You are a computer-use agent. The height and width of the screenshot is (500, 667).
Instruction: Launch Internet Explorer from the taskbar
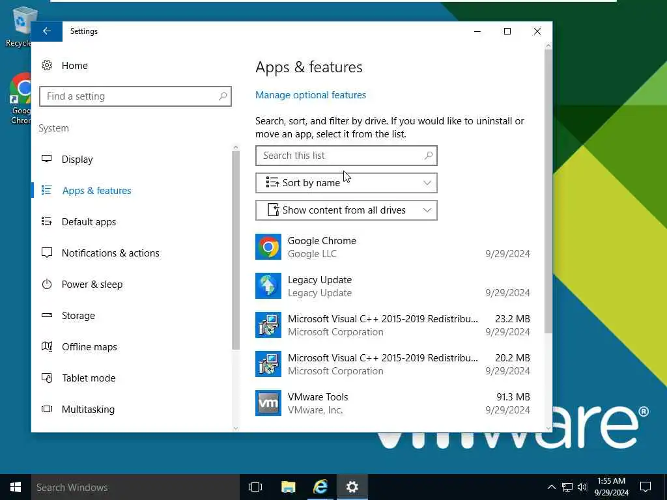320,487
